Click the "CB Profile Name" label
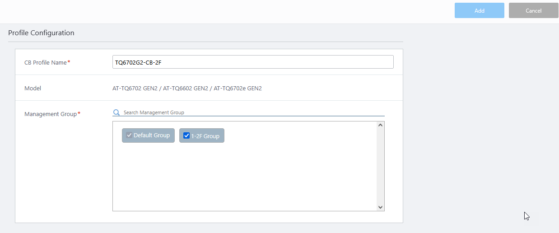The image size is (559, 233). click(46, 63)
